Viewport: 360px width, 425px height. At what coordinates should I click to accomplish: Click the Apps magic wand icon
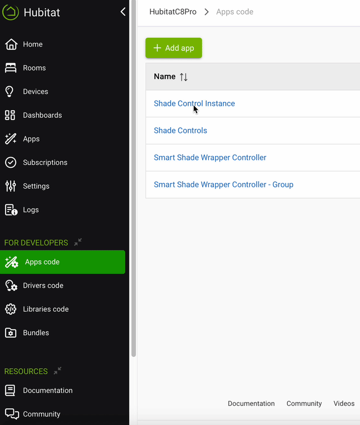pos(11,138)
